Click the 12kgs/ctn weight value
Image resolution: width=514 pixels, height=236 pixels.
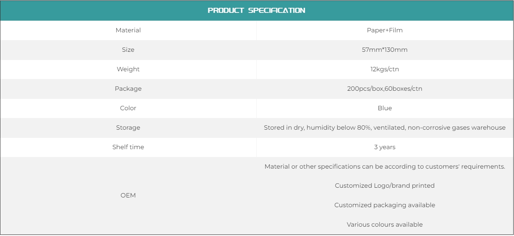(x=384, y=69)
